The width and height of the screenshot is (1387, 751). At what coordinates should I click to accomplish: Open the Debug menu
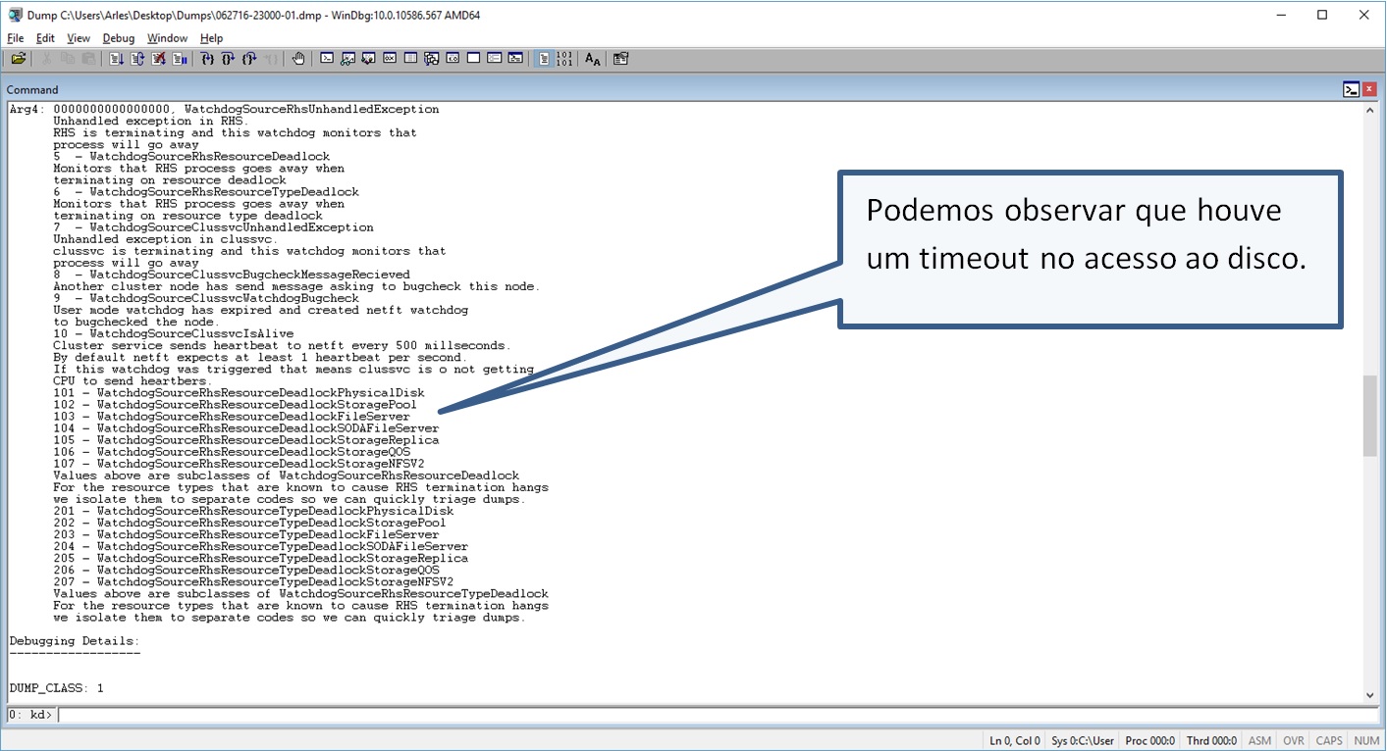tap(119, 38)
